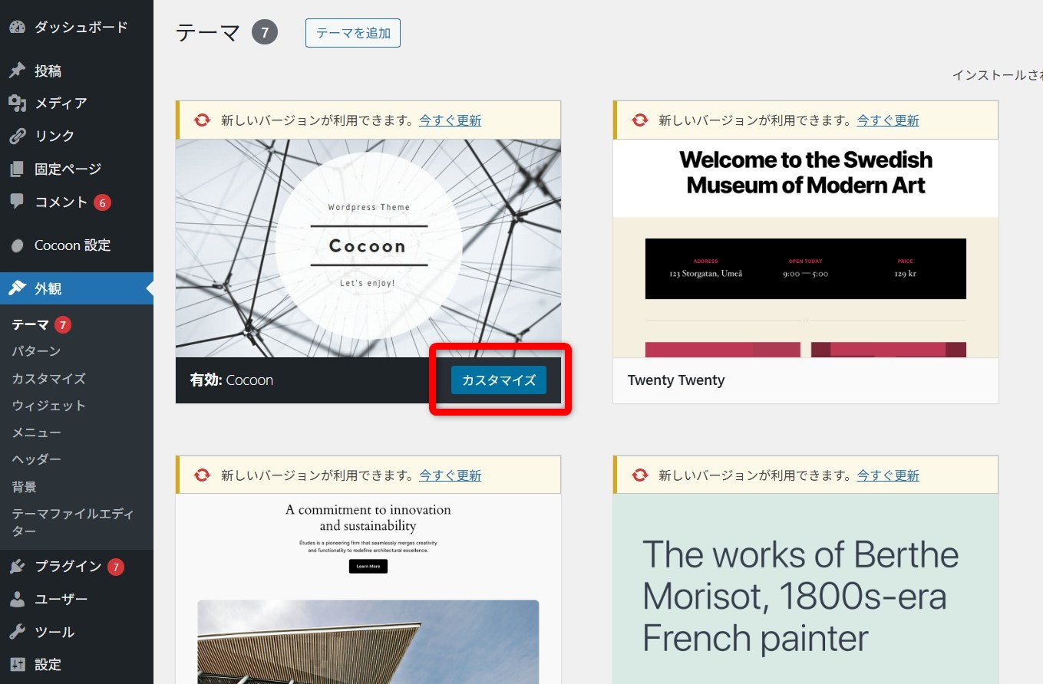Click the ユーザー person icon
Screen dimensions: 1043x684
click(18, 599)
